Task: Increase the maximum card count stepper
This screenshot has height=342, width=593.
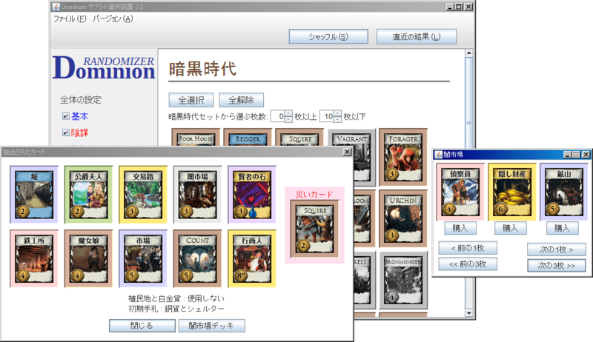Action: (x=337, y=113)
